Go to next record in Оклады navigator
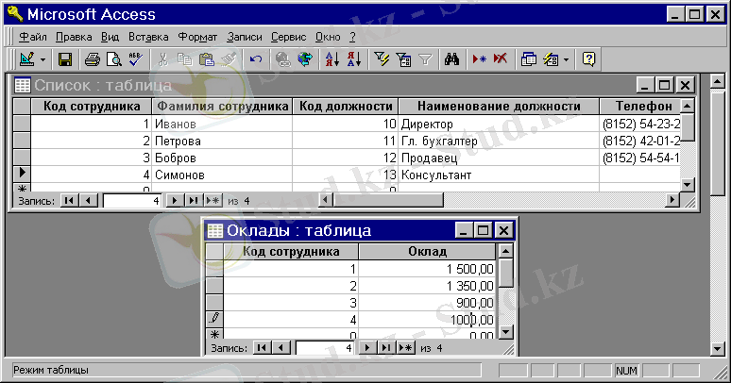Screen dimensions: 731x383 [367, 347]
